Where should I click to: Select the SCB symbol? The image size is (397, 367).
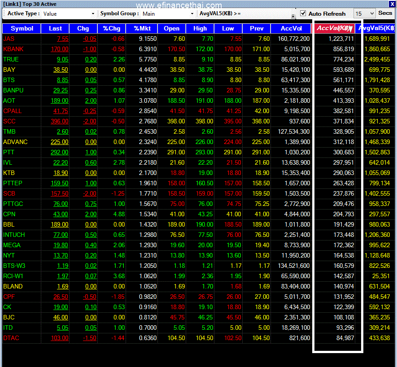click(x=9, y=193)
